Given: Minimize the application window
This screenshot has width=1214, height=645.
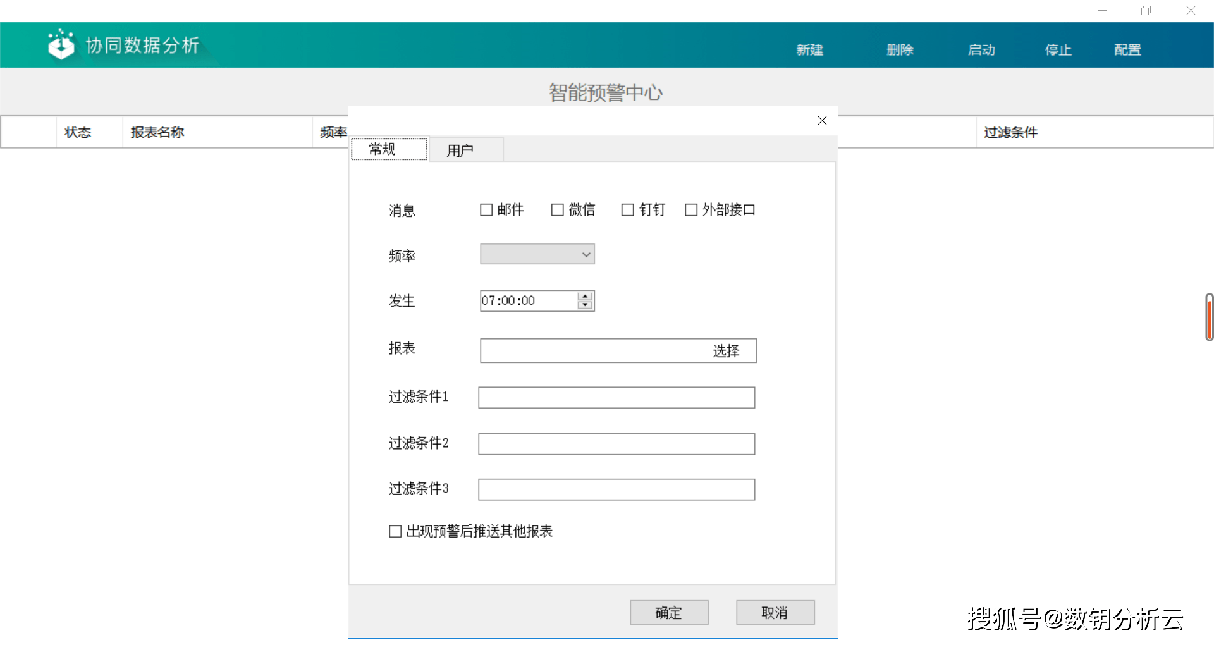Looking at the screenshot, I should pyautogui.click(x=1102, y=11).
